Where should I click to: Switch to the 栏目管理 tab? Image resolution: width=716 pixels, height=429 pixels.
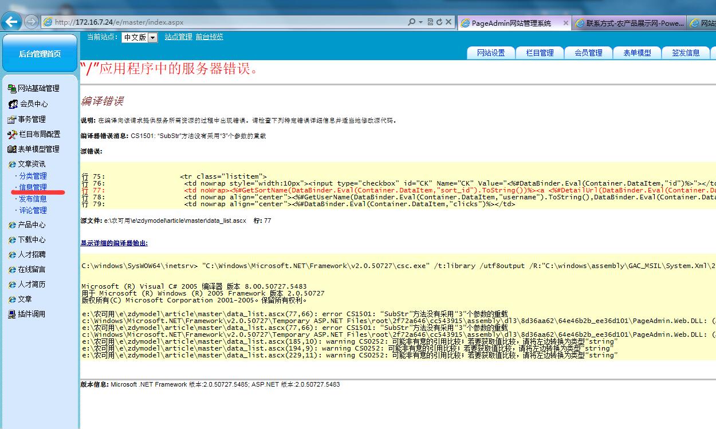540,53
